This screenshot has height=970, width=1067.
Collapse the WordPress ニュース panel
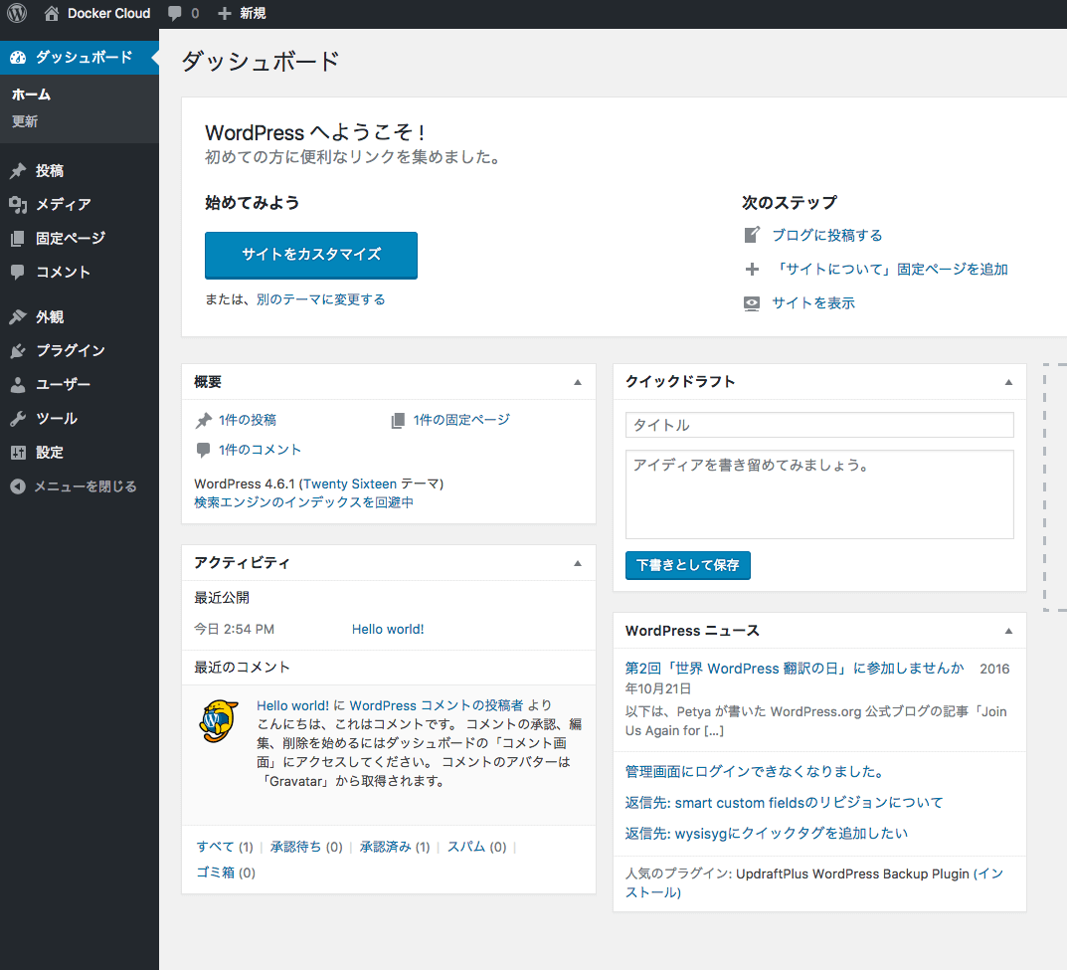(x=1008, y=631)
